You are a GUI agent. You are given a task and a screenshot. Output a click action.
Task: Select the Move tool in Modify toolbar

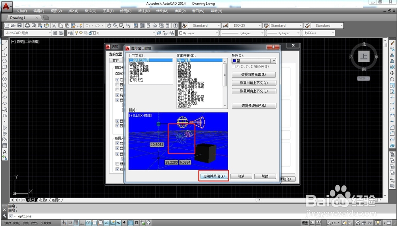click(392, 73)
